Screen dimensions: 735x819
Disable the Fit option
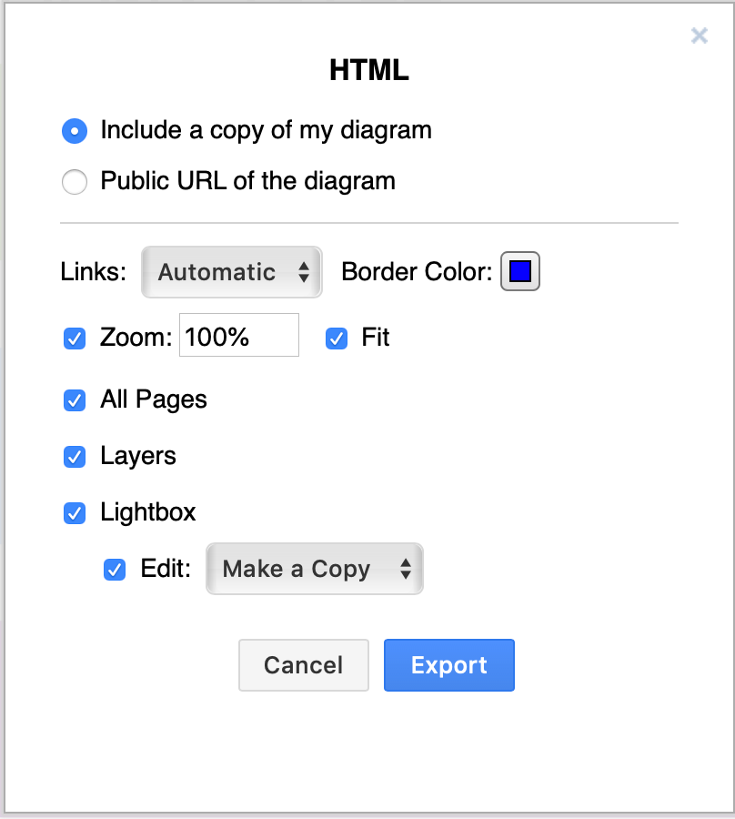click(336, 339)
